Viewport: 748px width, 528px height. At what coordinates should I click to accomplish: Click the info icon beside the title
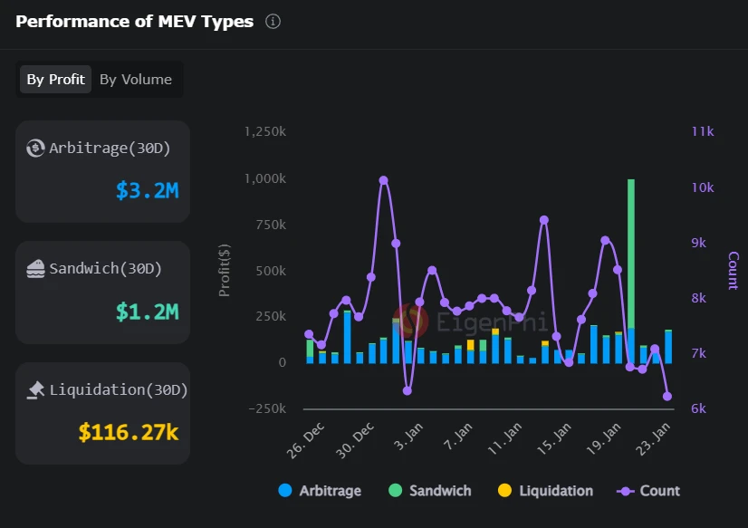tap(273, 22)
